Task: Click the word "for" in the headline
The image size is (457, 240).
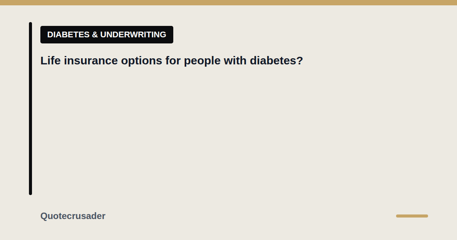Action: coord(173,61)
